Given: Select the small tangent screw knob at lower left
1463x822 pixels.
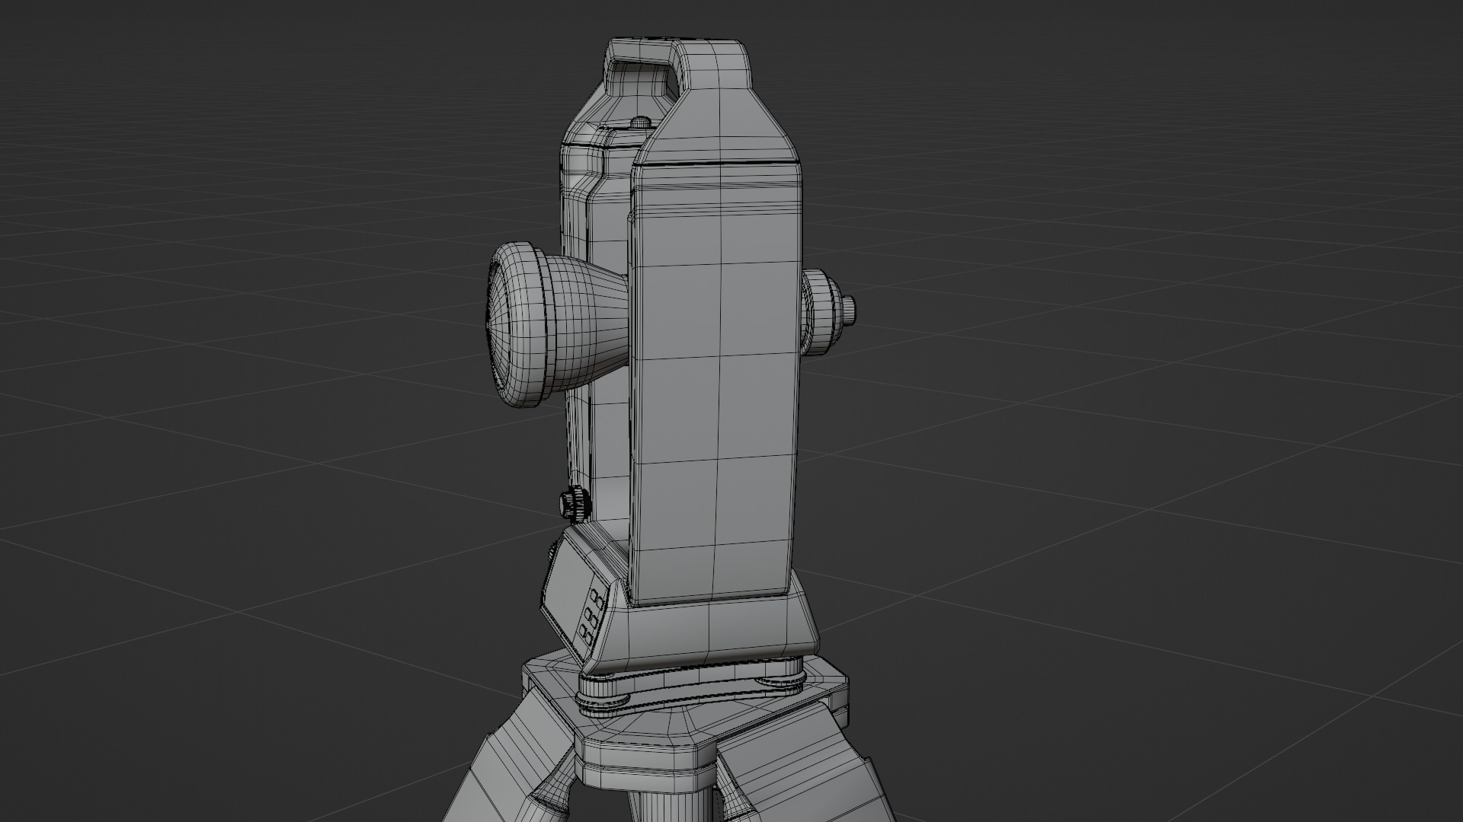Looking at the screenshot, I should tap(575, 505).
